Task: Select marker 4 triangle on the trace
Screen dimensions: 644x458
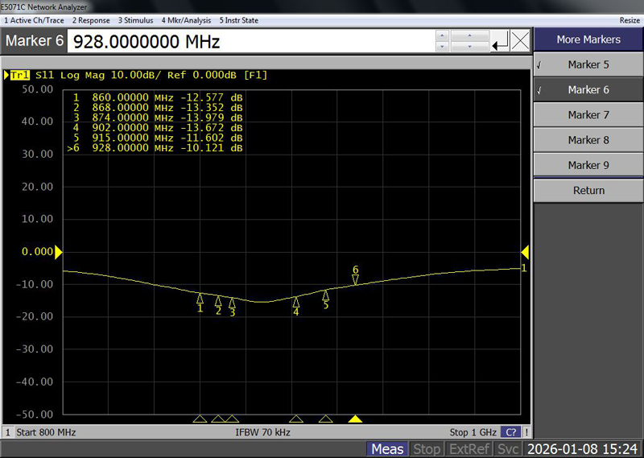Action: (295, 302)
